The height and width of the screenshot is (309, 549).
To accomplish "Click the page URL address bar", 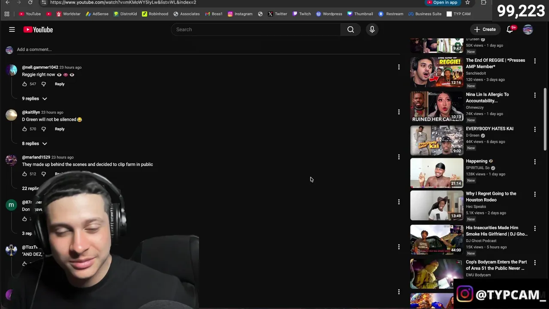I will point(232,2).
